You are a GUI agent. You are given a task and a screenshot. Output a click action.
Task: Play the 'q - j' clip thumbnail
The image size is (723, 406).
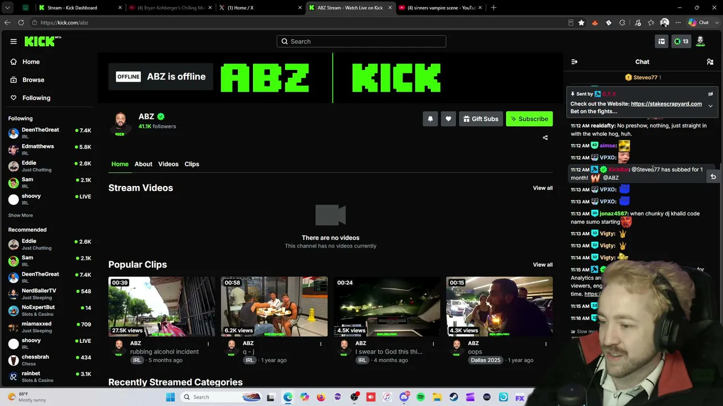pyautogui.click(x=274, y=306)
